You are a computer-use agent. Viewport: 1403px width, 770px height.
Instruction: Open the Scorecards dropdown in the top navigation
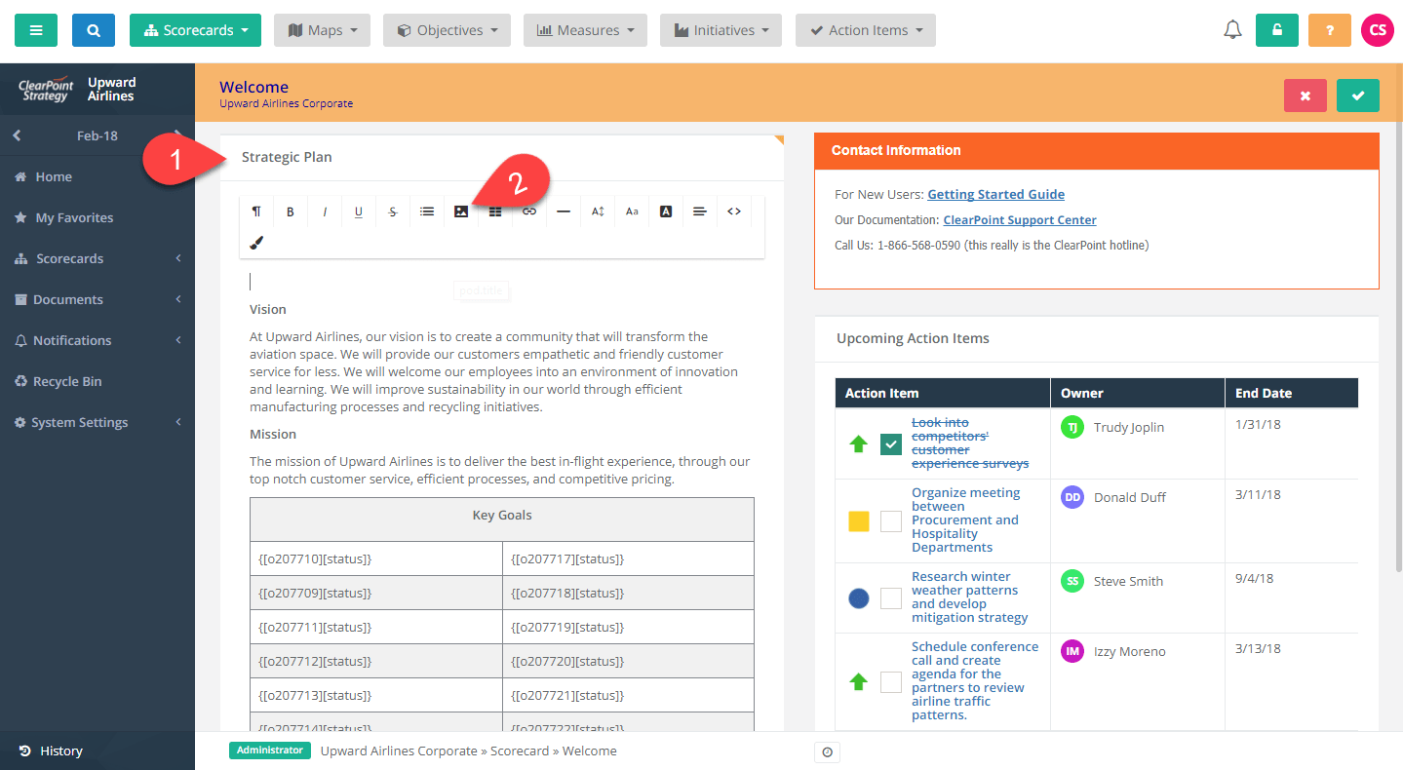pyautogui.click(x=195, y=30)
